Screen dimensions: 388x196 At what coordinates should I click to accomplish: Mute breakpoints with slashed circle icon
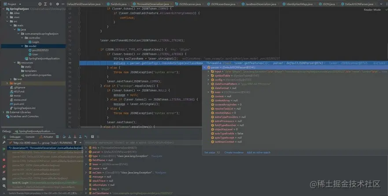point(4,172)
